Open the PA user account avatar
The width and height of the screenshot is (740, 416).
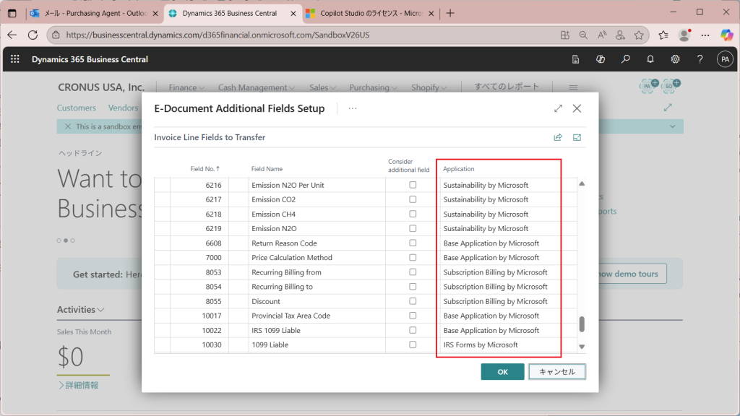pyautogui.click(x=725, y=59)
